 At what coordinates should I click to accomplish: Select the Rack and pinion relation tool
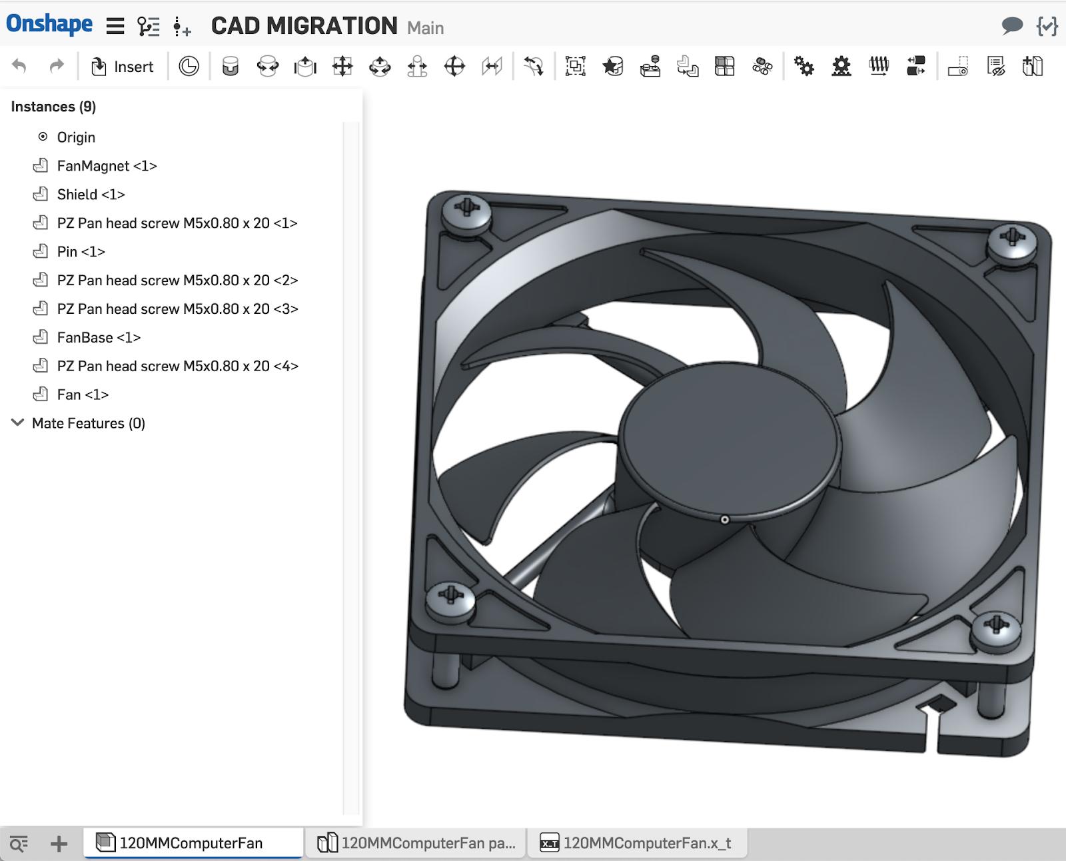[841, 67]
